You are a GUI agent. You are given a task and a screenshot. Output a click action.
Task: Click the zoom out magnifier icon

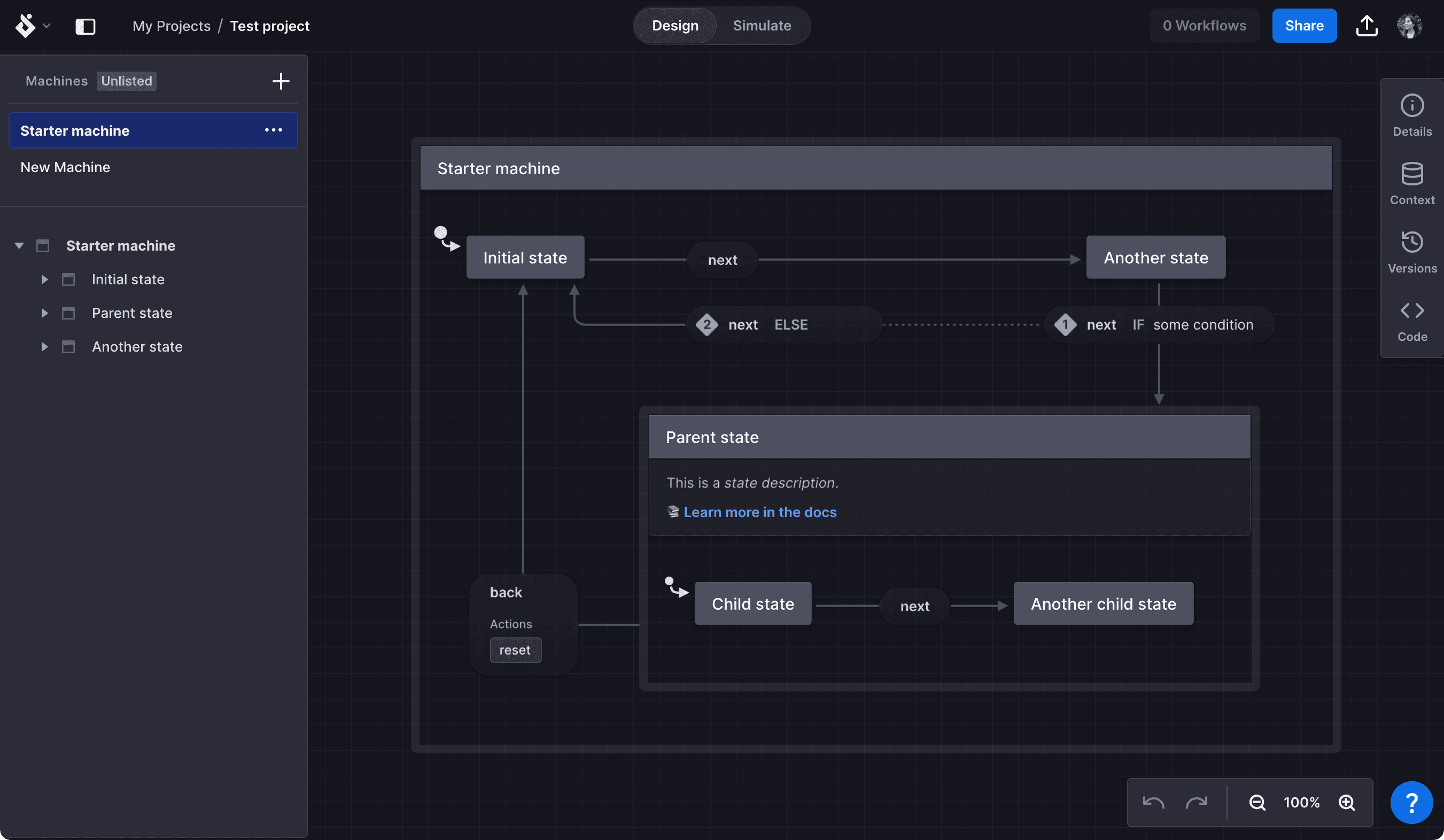(1256, 802)
